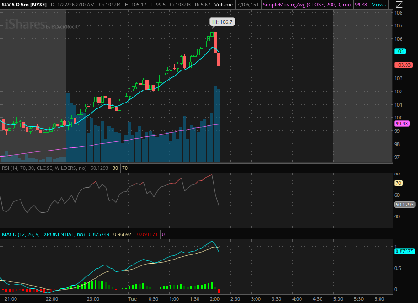Screen dimensions: 418x303
Task: Click the 1:30 time axis label
Action: coord(195,299)
